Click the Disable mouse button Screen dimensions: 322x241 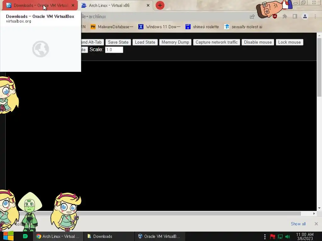pyautogui.click(x=258, y=42)
